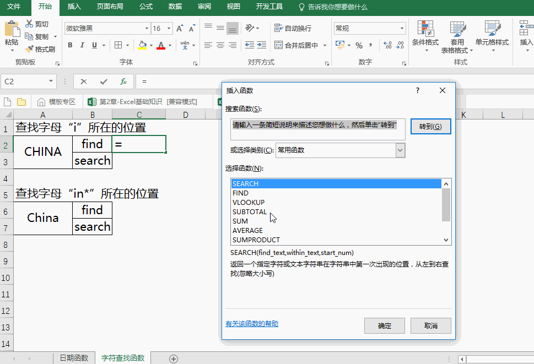Click the insert function fx icon
The image size is (534, 364).
pos(123,82)
